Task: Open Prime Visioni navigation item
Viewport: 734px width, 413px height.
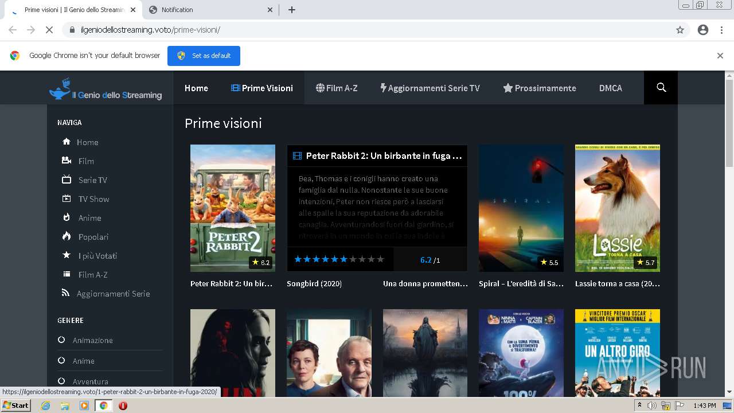Action: (x=262, y=88)
